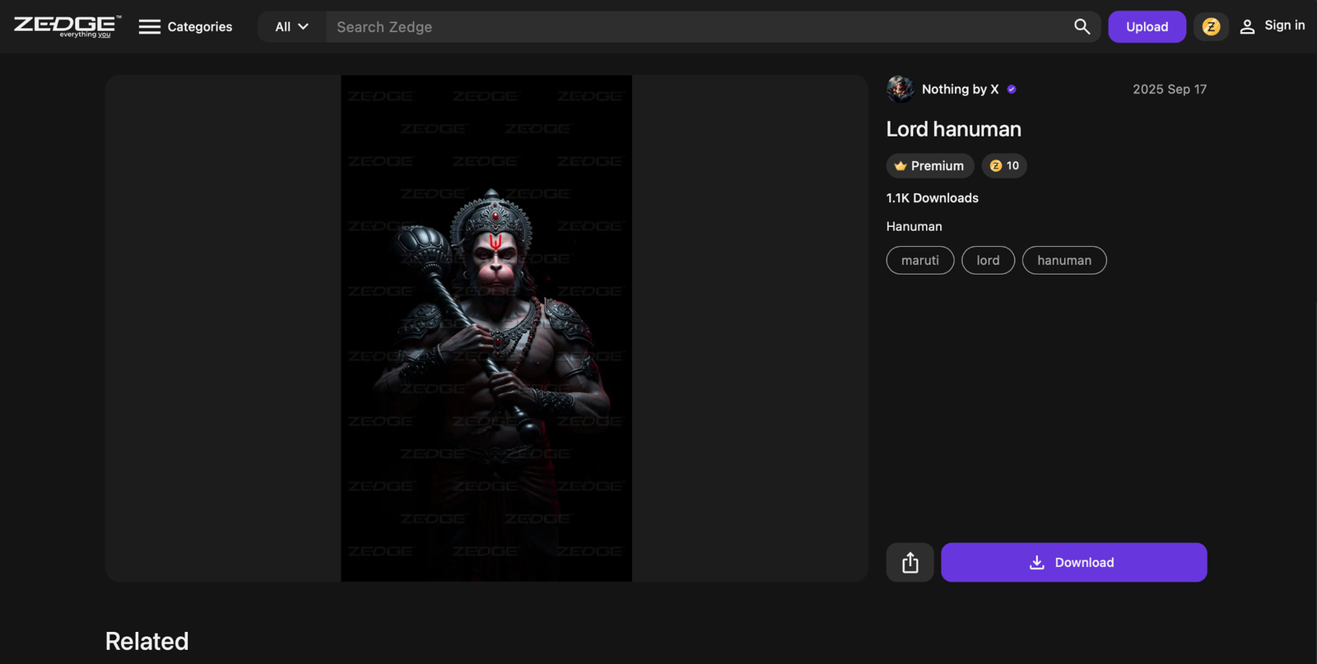Image resolution: width=1317 pixels, height=664 pixels.
Task: Click the Upload button
Action: tap(1147, 27)
